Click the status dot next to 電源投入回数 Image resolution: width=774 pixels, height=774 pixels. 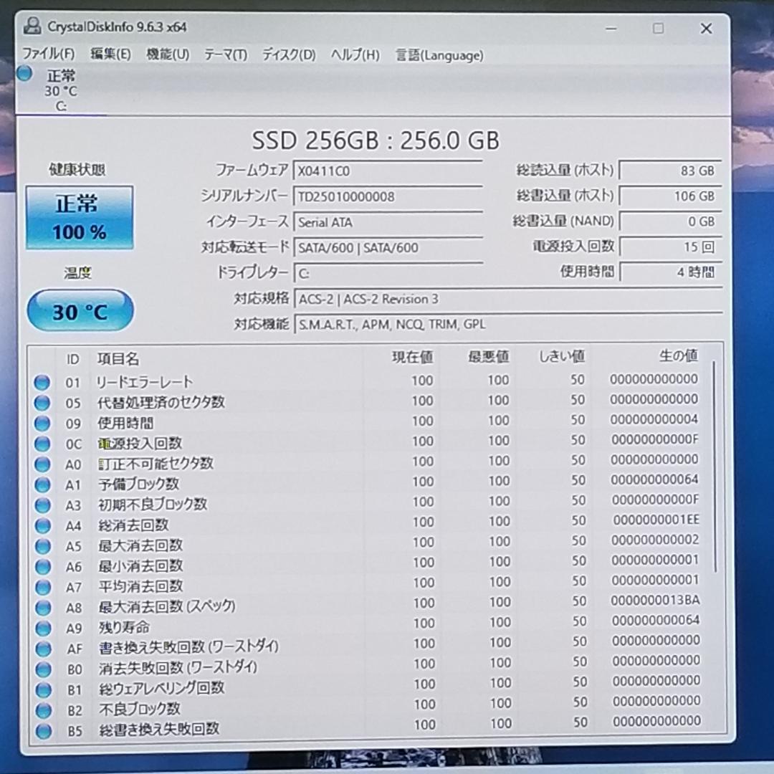pos(42,443)
